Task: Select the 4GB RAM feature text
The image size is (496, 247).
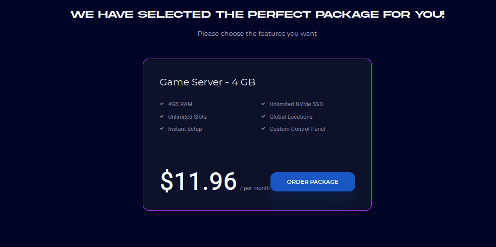Action: coord(180,104)
